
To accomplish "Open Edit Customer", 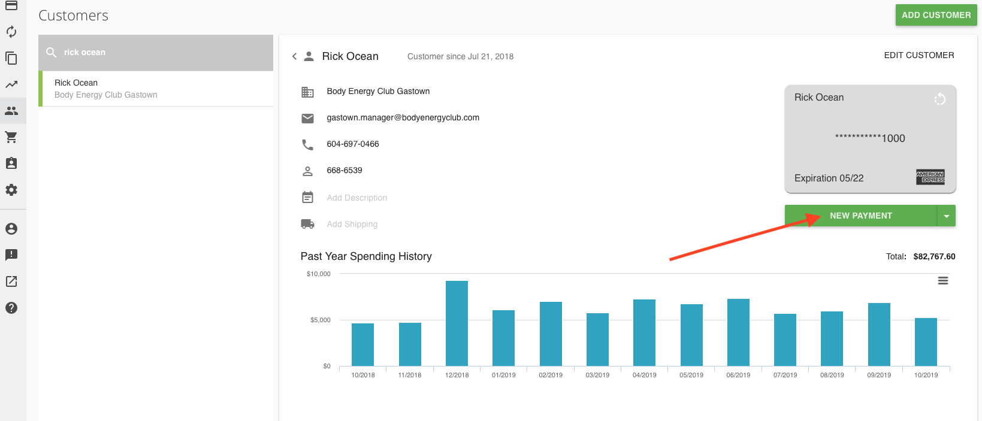I will pyautogui.click(x=918, y=55).
